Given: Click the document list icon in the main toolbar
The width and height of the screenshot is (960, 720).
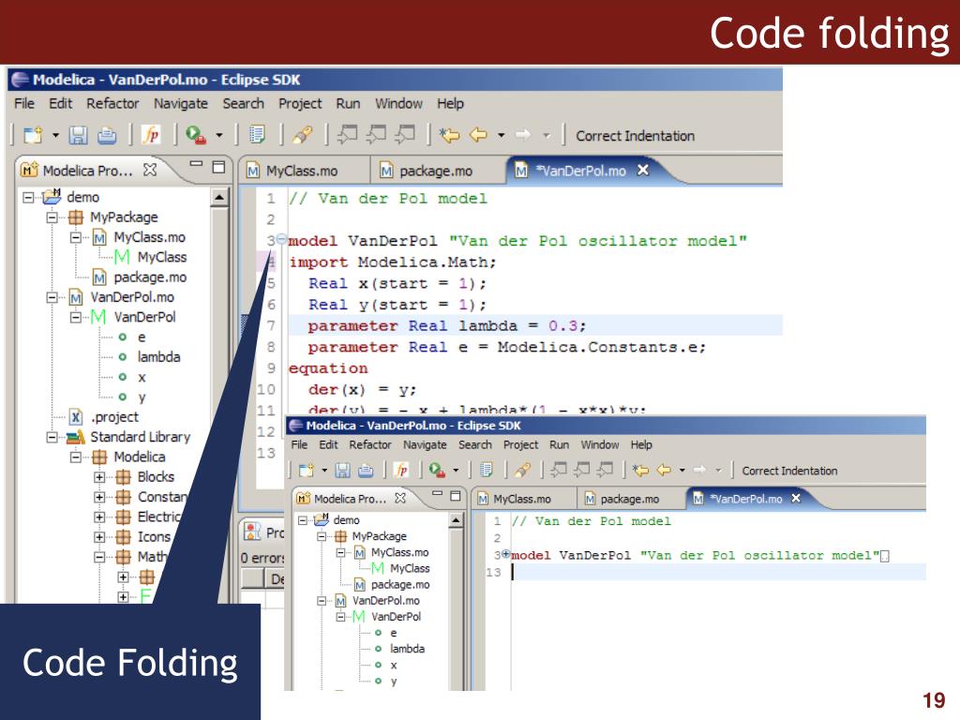Looking at the screenshot, I should [257, 135].
